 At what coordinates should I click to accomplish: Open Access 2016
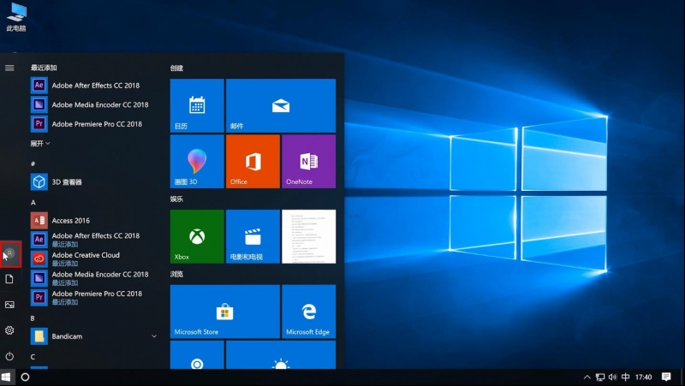(x=94, y=221)
